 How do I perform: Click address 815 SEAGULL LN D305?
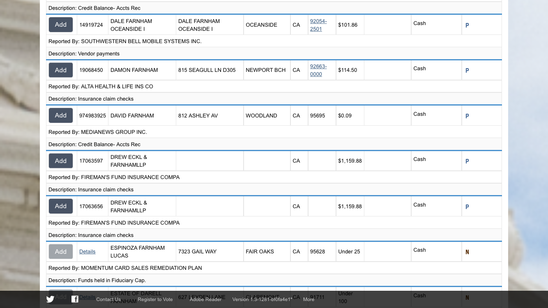[207, 70]
